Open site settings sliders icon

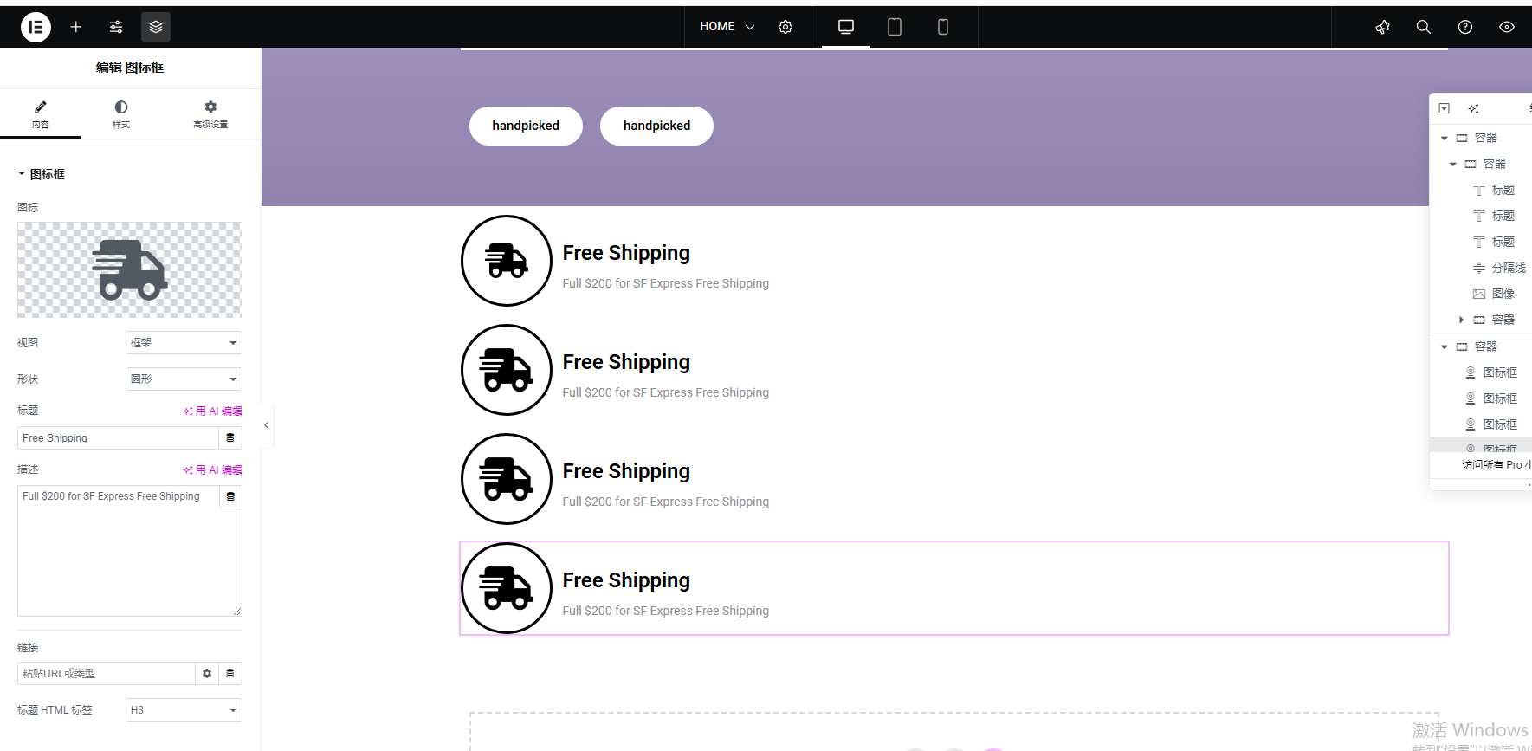click(x=116, y=27)
